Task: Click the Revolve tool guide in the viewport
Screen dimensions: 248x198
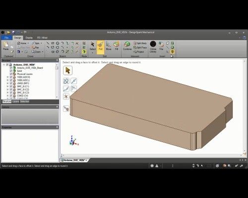Action: 66,81
